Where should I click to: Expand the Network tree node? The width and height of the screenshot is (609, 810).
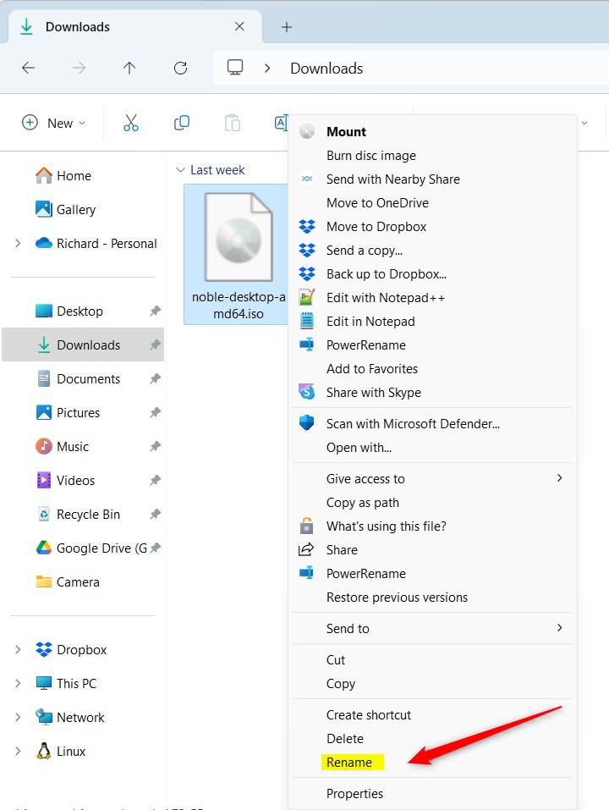(x=18, y=717)
